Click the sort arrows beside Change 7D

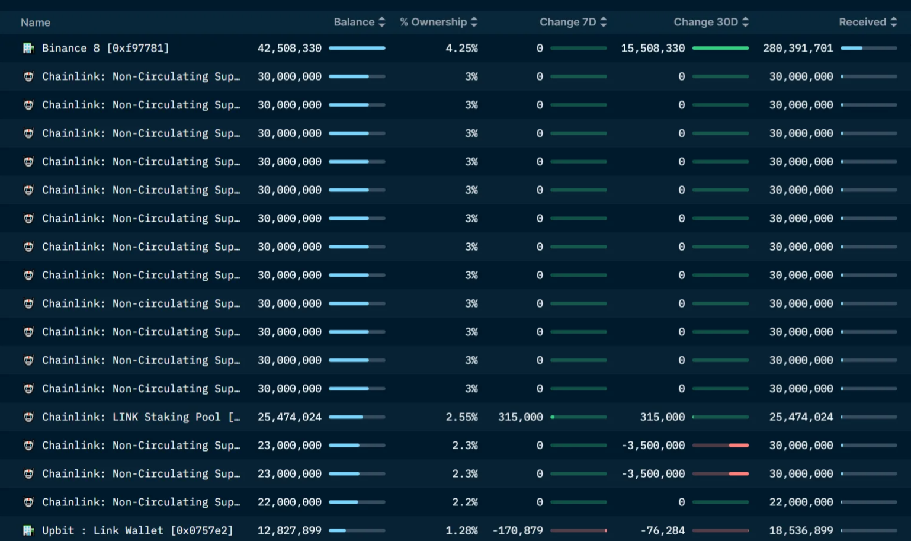click(x=604, y=22)
